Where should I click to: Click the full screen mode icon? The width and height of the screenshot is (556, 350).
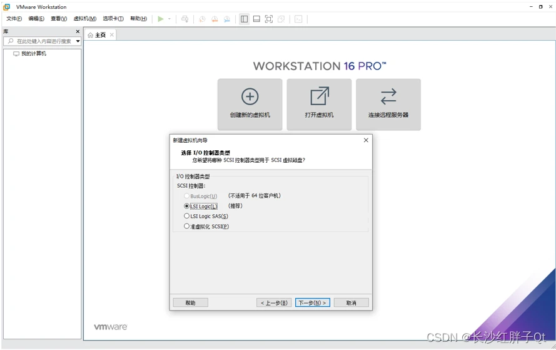269,19
